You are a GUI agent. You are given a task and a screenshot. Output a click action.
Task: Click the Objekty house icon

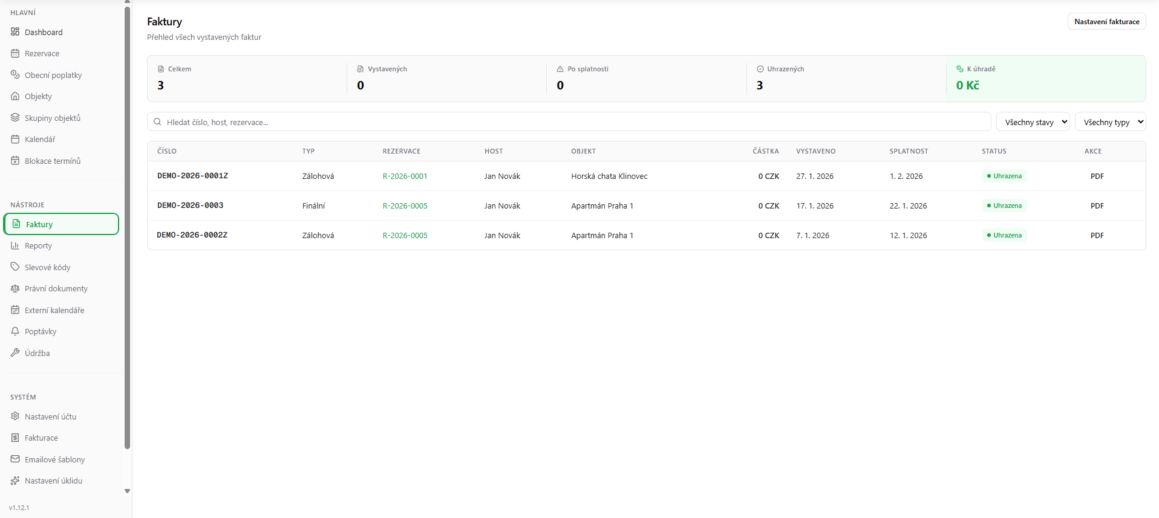[15, 96]
